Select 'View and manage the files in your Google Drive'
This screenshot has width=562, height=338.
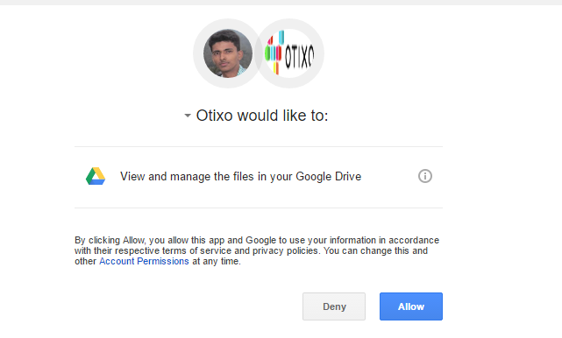[240, 177]
